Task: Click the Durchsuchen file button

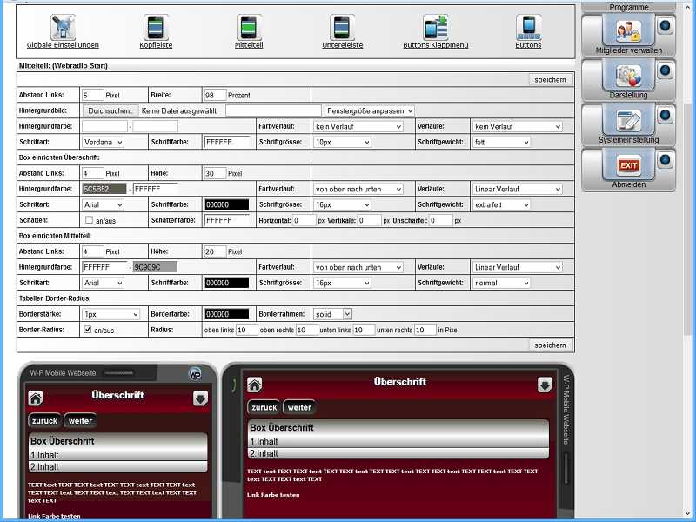Action: tap(110, 110)
